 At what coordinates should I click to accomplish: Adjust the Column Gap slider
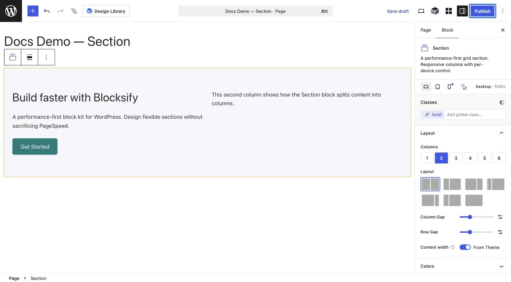pyautogui.click(x=476, y=217)
